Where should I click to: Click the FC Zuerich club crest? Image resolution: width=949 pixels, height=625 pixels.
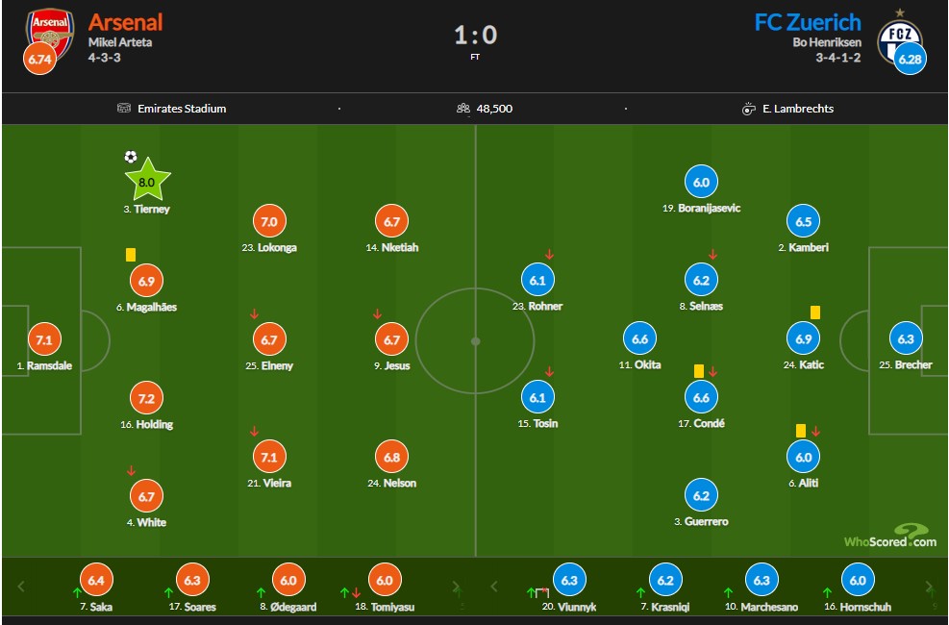tap(900, 39)
